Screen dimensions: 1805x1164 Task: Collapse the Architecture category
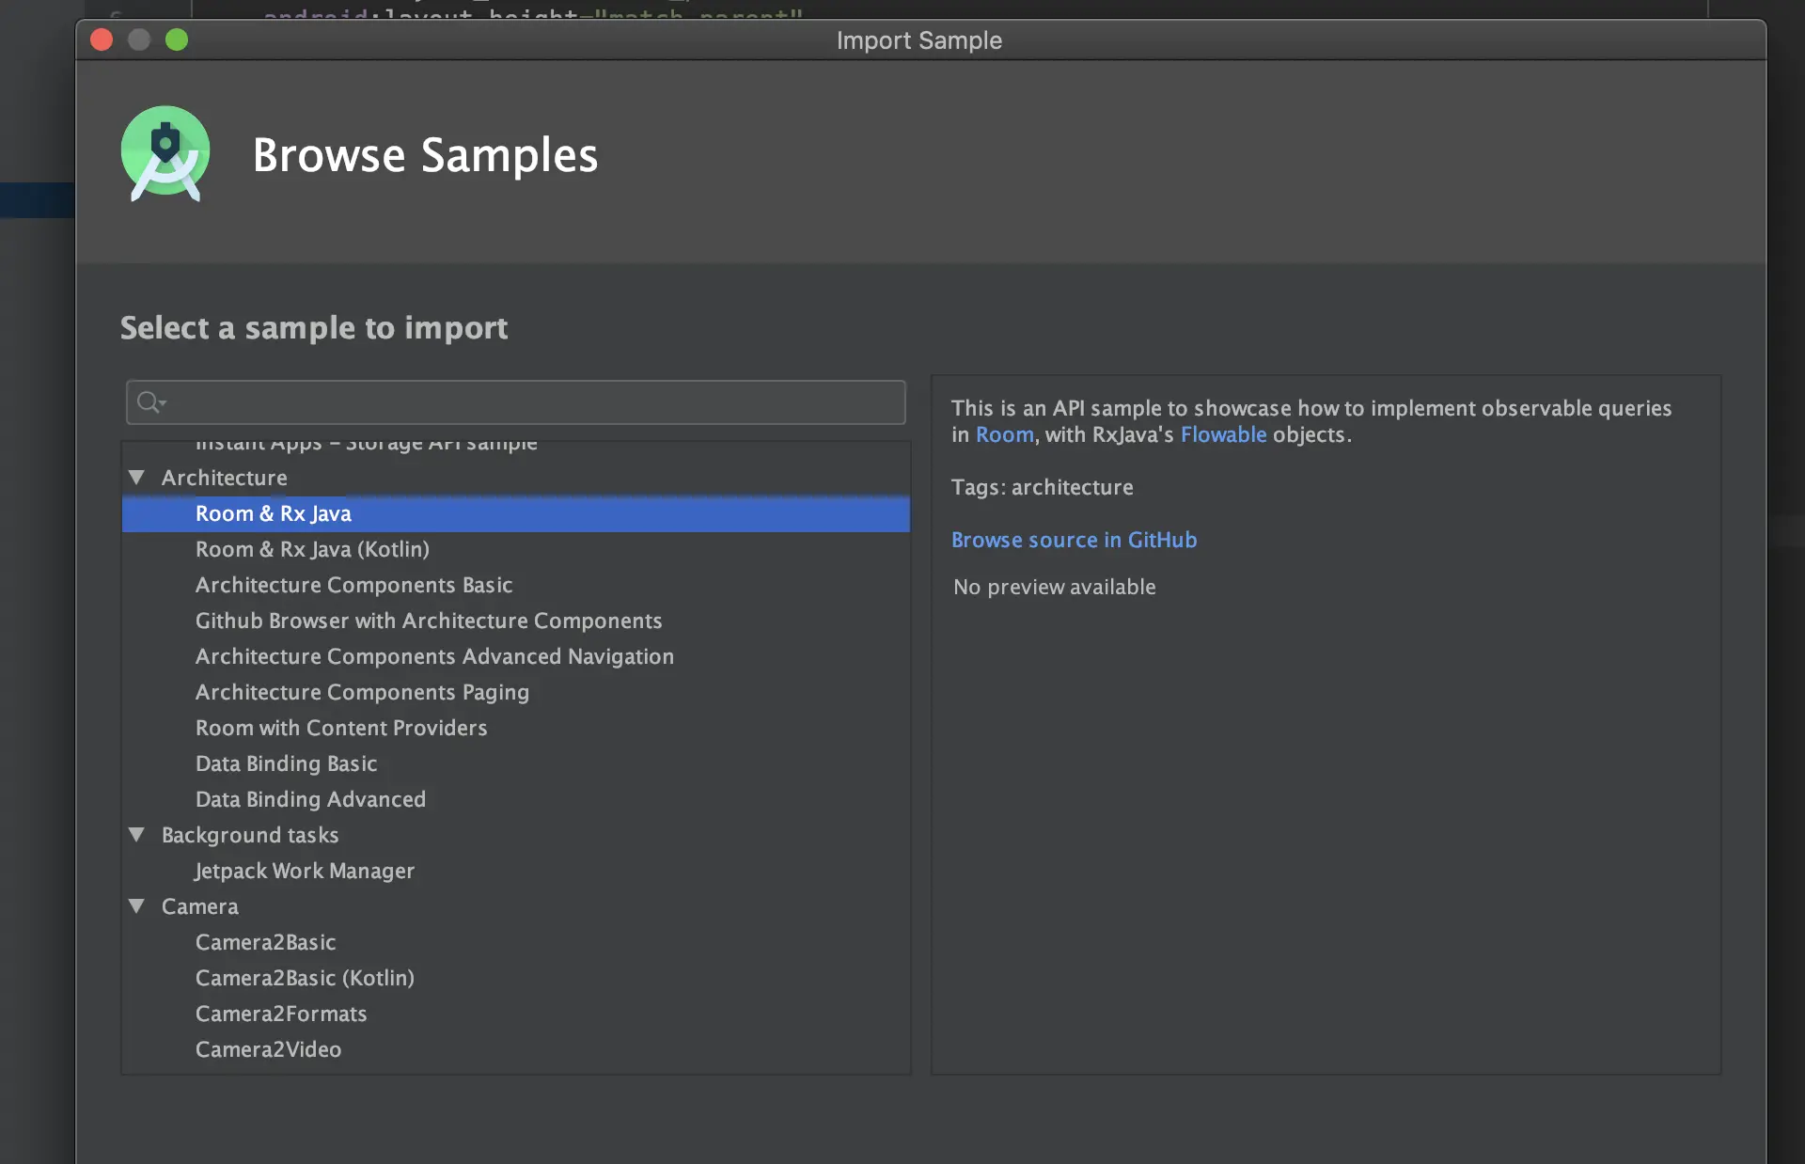click(x=136, y=478)
